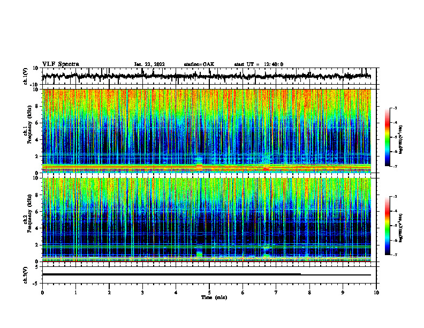Click the "start UT = 12:40: 0" header text
Image resolution: width=424 pixels, height=328 pixels.
tap(259, 64)
